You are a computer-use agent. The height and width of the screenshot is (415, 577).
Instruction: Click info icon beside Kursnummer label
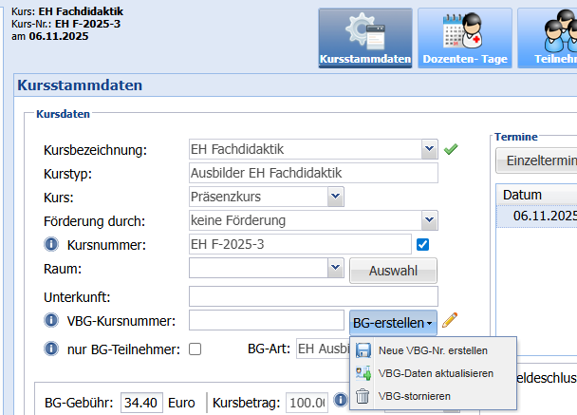52,245
